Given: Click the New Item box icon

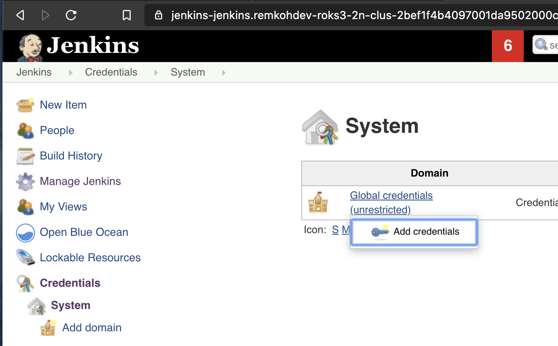Looking at the screenshot, I should (25, 105).
